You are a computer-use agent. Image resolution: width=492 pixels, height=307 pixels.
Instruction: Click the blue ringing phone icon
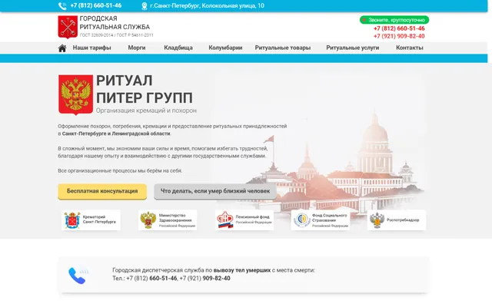78,276
